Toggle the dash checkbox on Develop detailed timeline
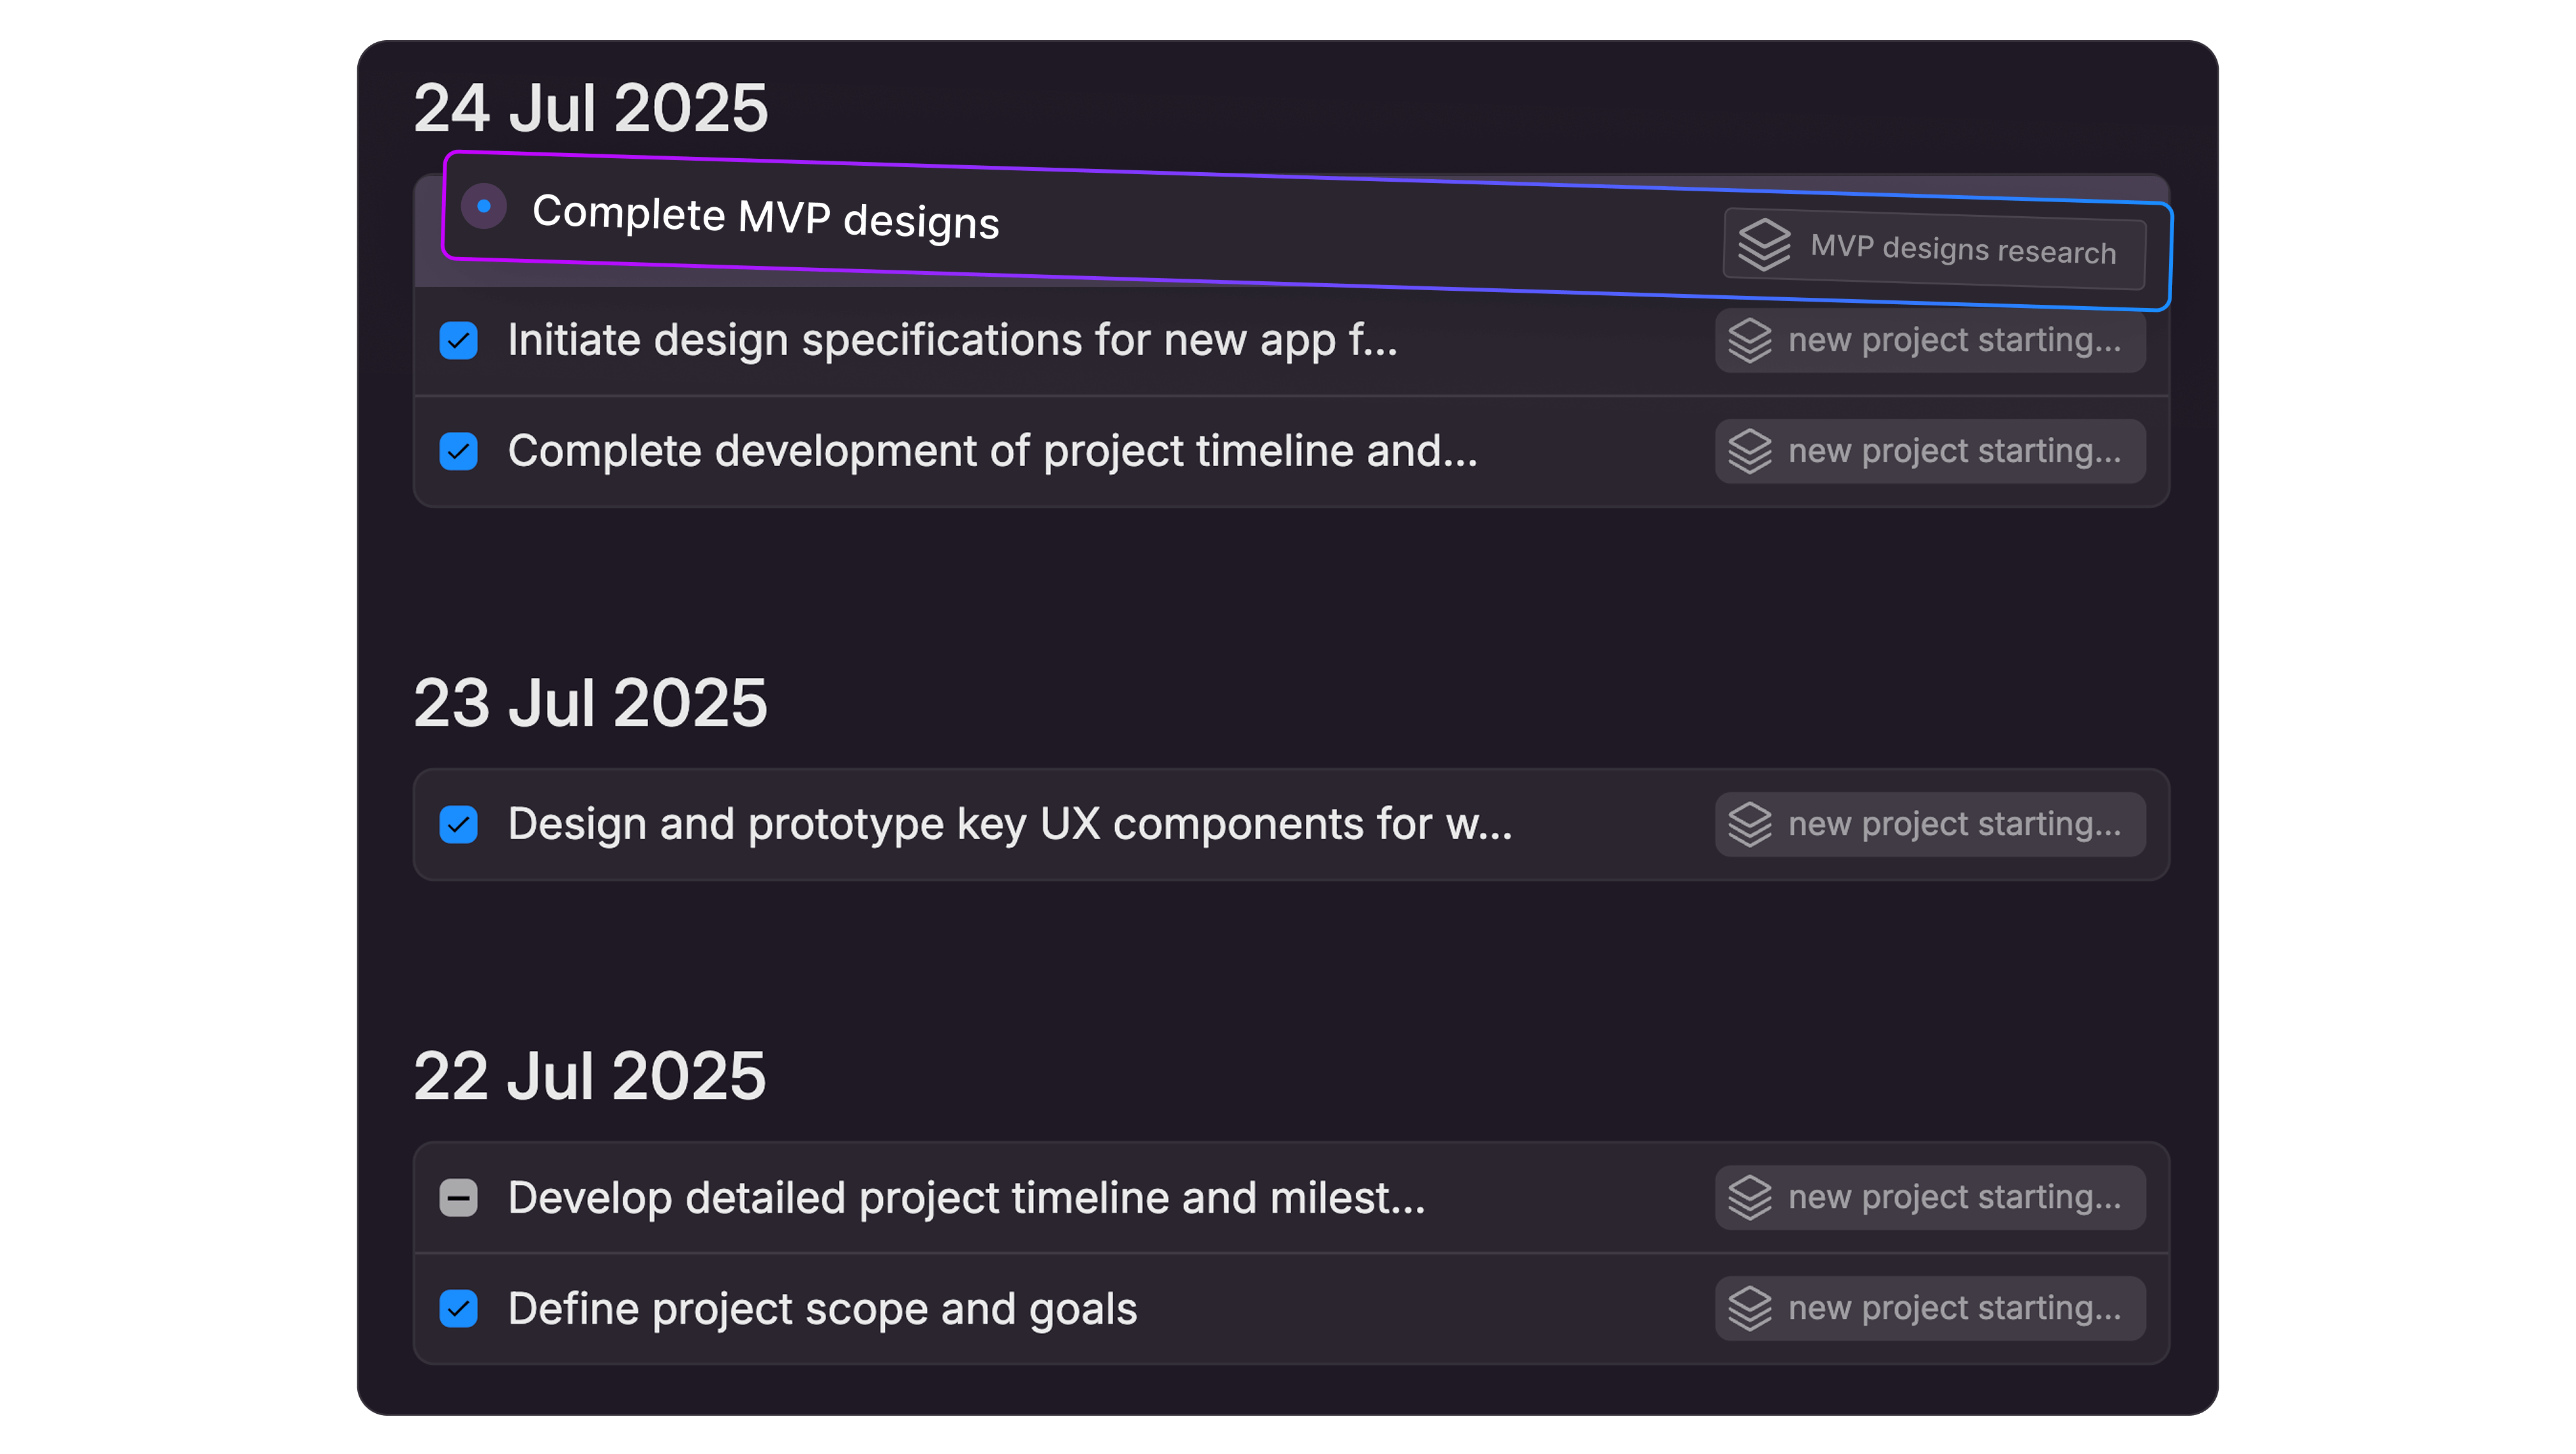Screen dimensions: 2576x1454 pos(459,1197)
